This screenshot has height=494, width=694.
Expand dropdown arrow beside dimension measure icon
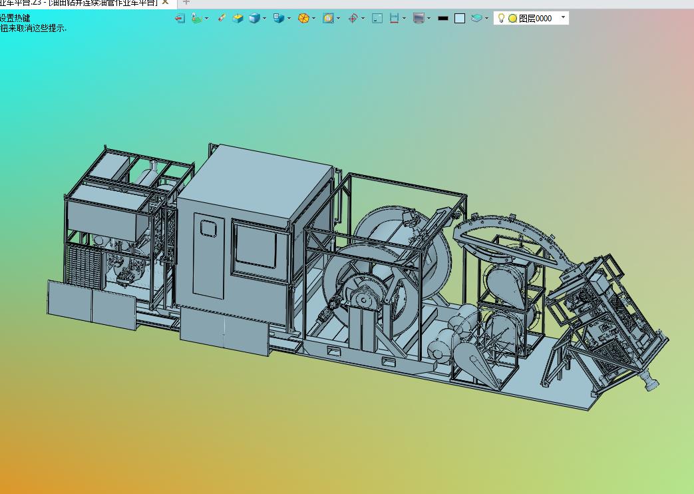[404, 19]
